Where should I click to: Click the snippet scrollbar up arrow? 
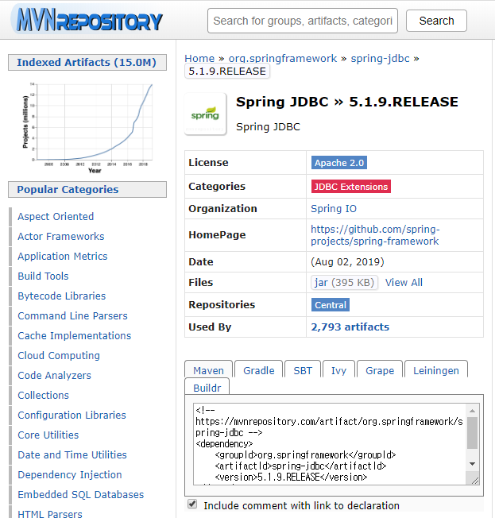tap(473, 411)
